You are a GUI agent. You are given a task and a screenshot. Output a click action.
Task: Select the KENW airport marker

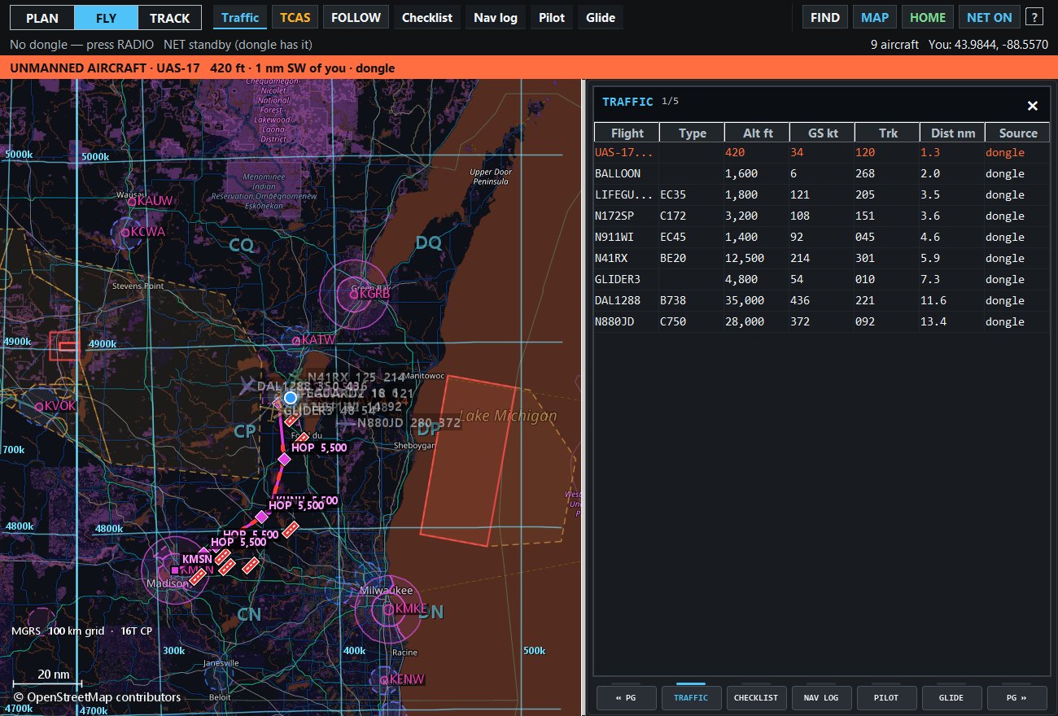click(384, 679)
